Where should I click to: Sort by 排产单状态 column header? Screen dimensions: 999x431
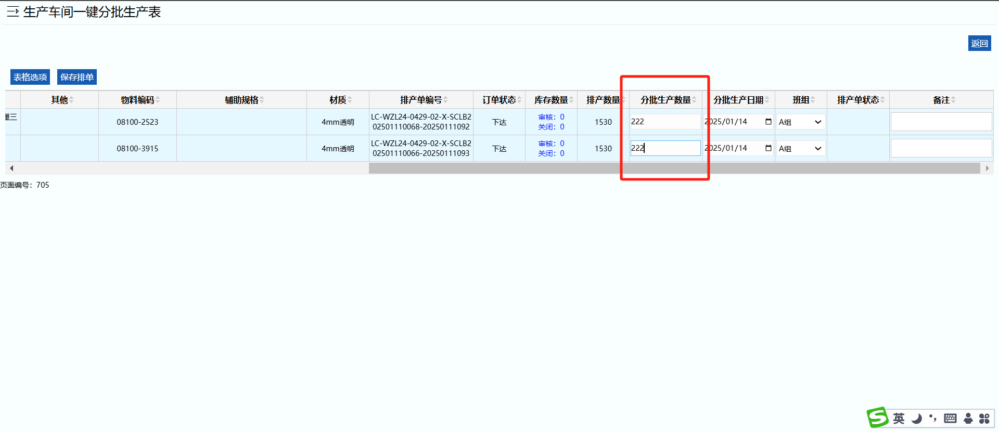pos(858,100)
